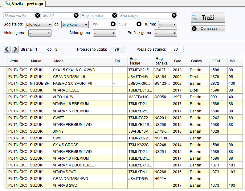The image size is (245, 191).
Task: Select the GRAND VITARA 4WD row
Action: click(x=125, y=178)
